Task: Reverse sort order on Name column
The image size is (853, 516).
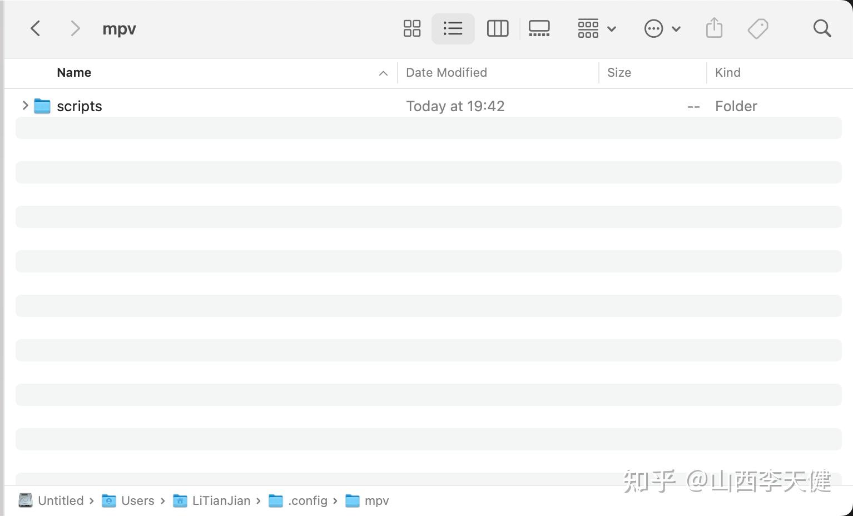Action: [x=74, y=73]
